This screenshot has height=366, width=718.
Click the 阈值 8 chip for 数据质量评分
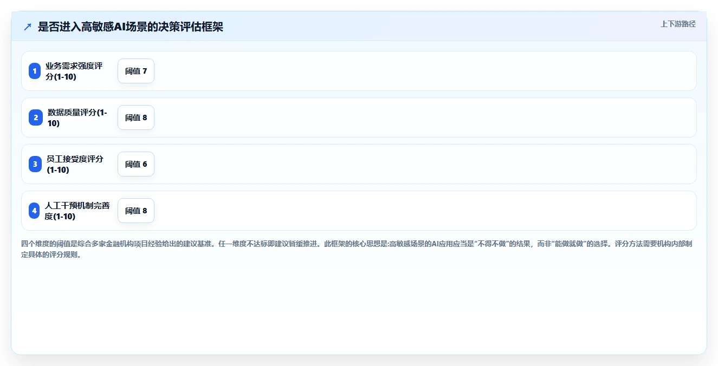pos(136,117)
